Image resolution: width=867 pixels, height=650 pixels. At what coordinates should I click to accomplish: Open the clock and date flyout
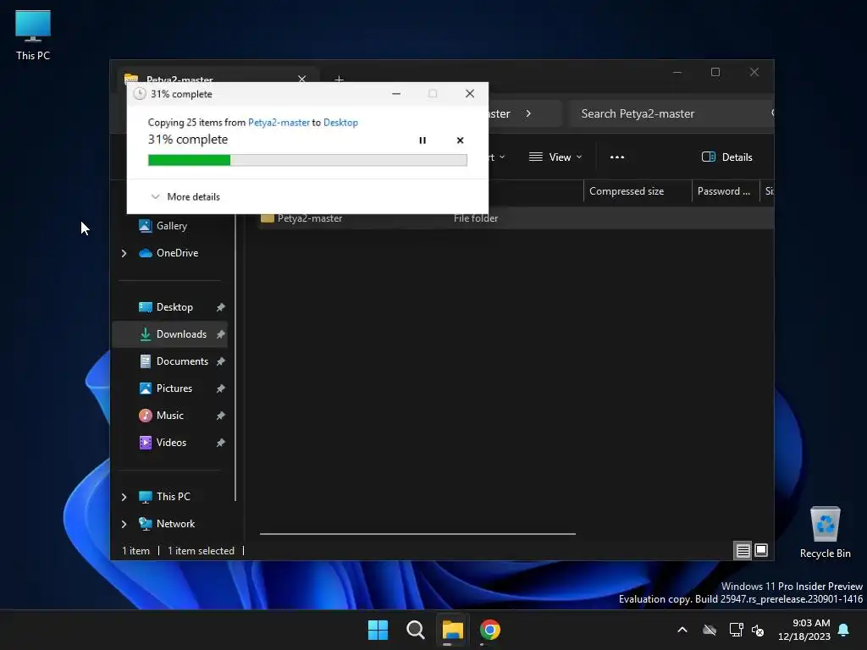point(804,630)
